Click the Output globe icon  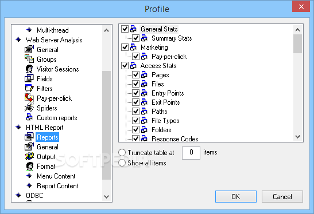(29, 156)
